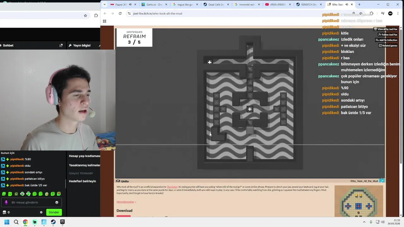Click the Bir mesaj gönderin input
The height and width of the screenshot is (227, 404).
pos(31,202)
